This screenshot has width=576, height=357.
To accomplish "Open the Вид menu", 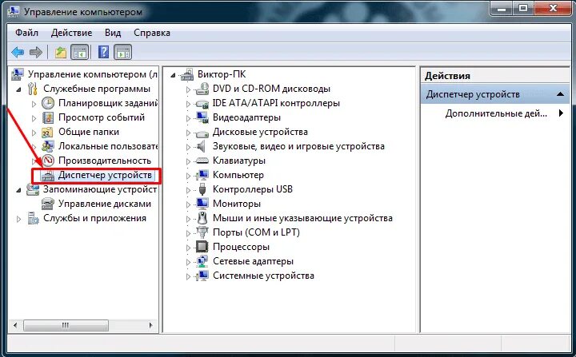I will [x=113, y=33].
